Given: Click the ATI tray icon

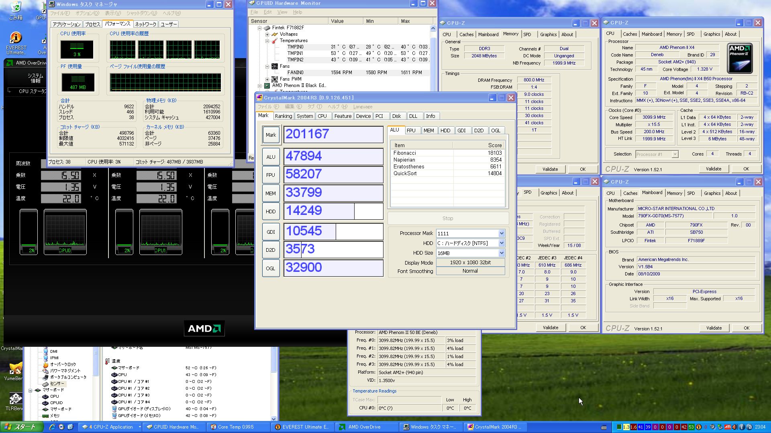Looking at the screenshot, I should pyautogui.click(x=727, y=427).
